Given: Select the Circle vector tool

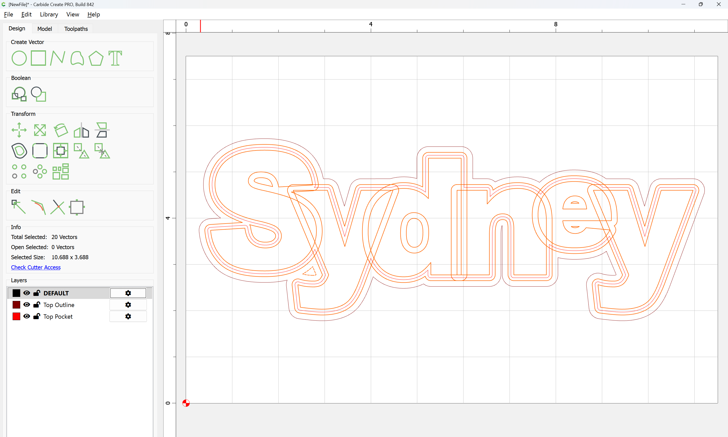Looking at the screenshot, I should pyautogui.click(x=19, y=58).
